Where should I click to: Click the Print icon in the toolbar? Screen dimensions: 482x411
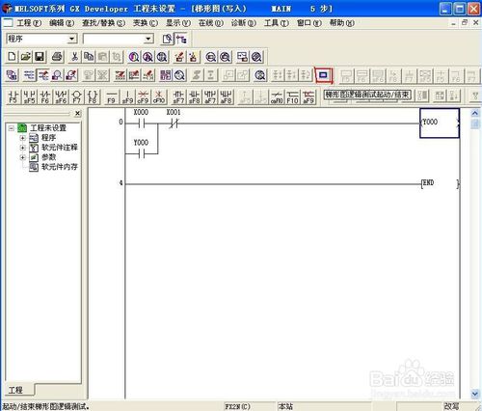coord(58,57)
